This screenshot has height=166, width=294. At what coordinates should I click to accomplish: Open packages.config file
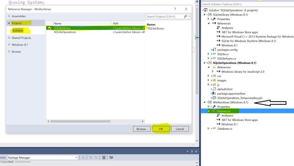coord(227,50)
